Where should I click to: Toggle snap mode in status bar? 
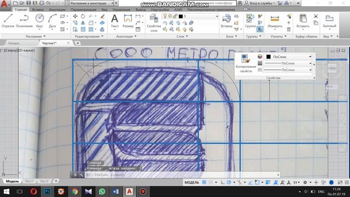pyautogui.click(x=210, y=182)
